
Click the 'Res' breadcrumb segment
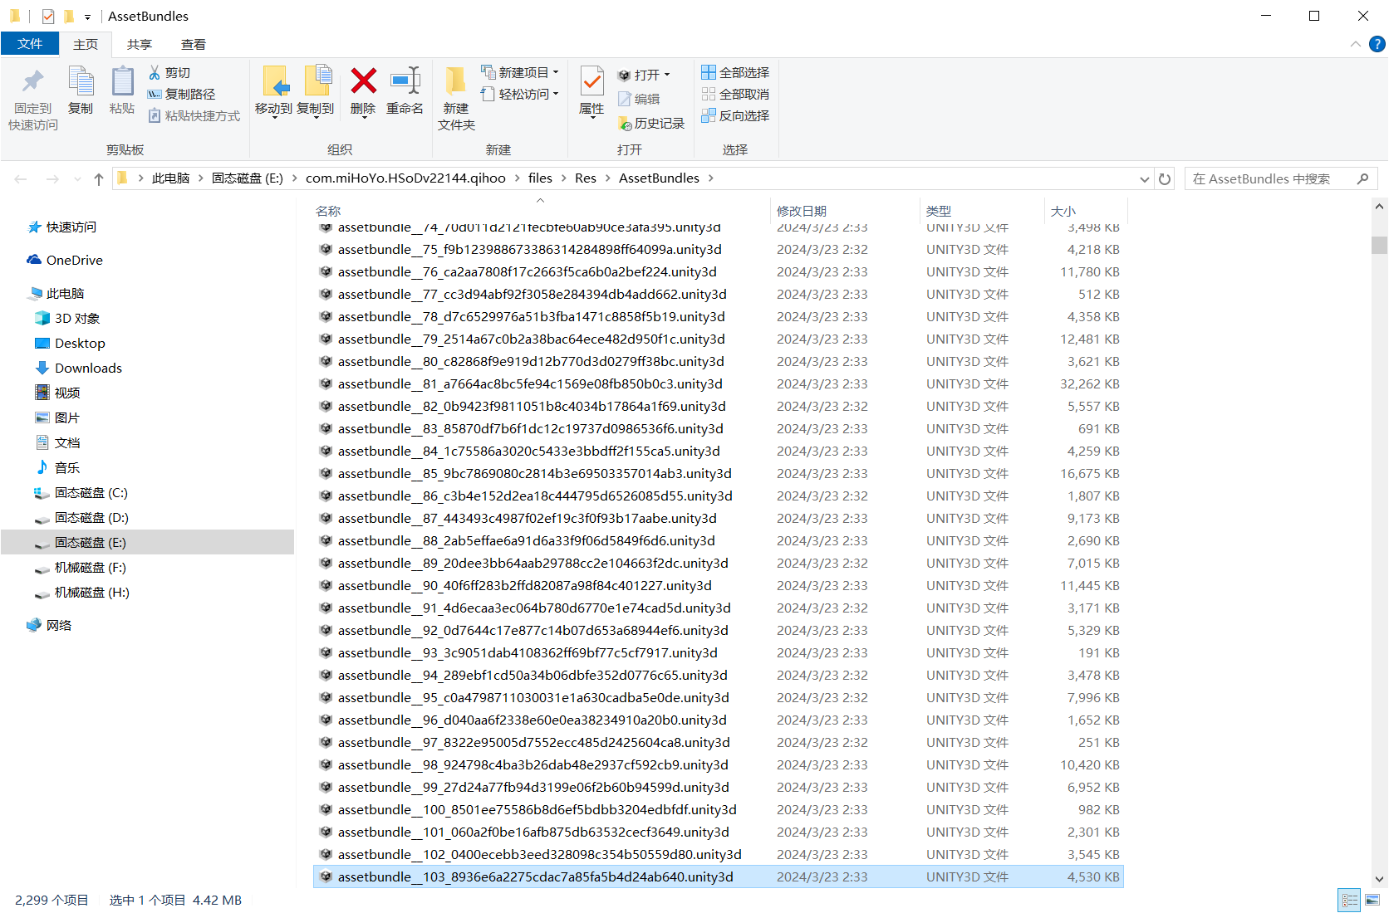[586, 178]
